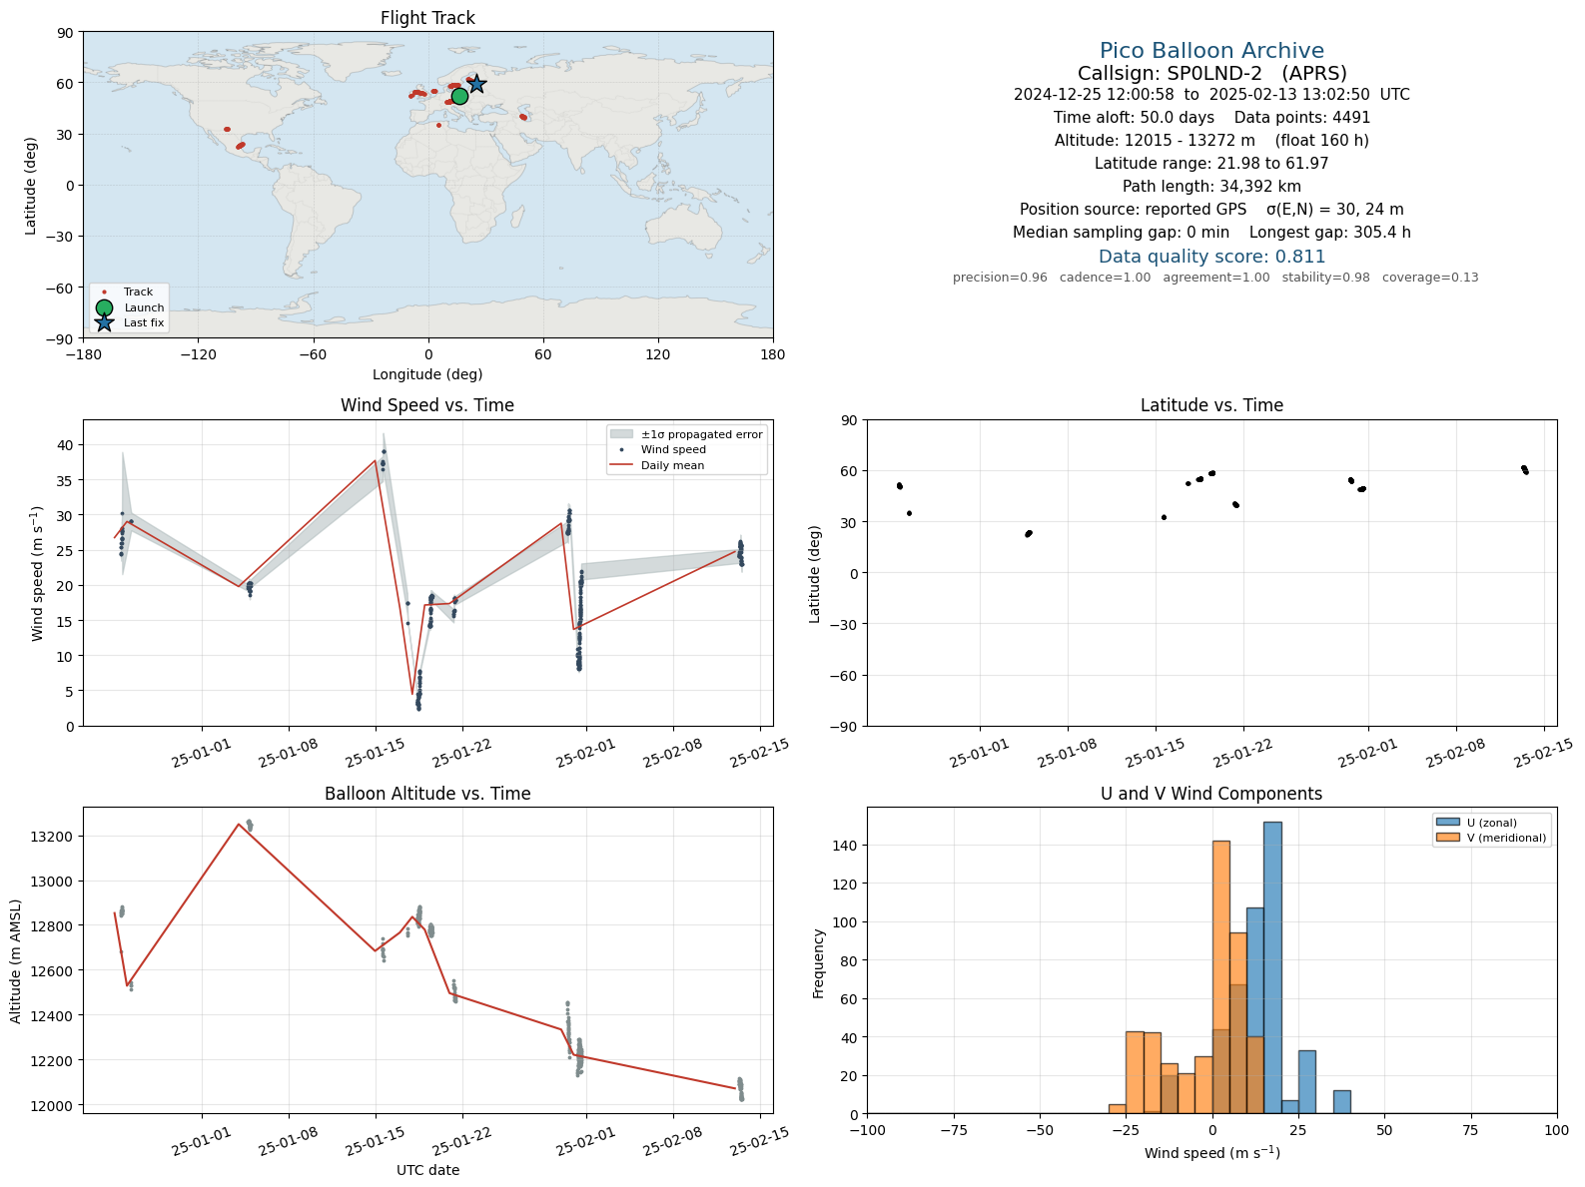
Task: Click the "Position source: reported GPS" line
Action: [x=1211, y=210]
